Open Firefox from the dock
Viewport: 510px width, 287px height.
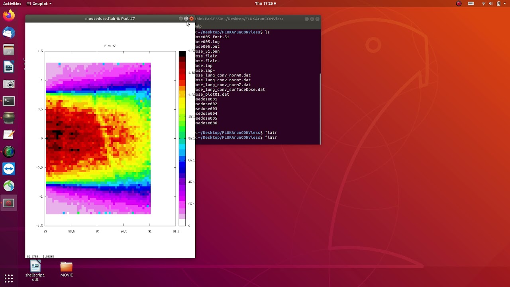point(9,16)
